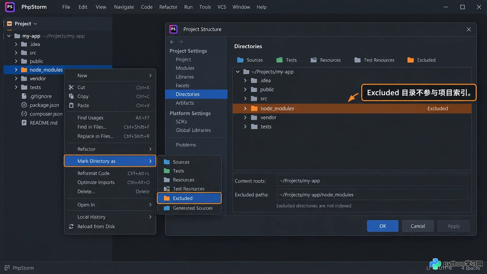
Task: Open the Refactor menu in menu bar
Action: [168, 7]
